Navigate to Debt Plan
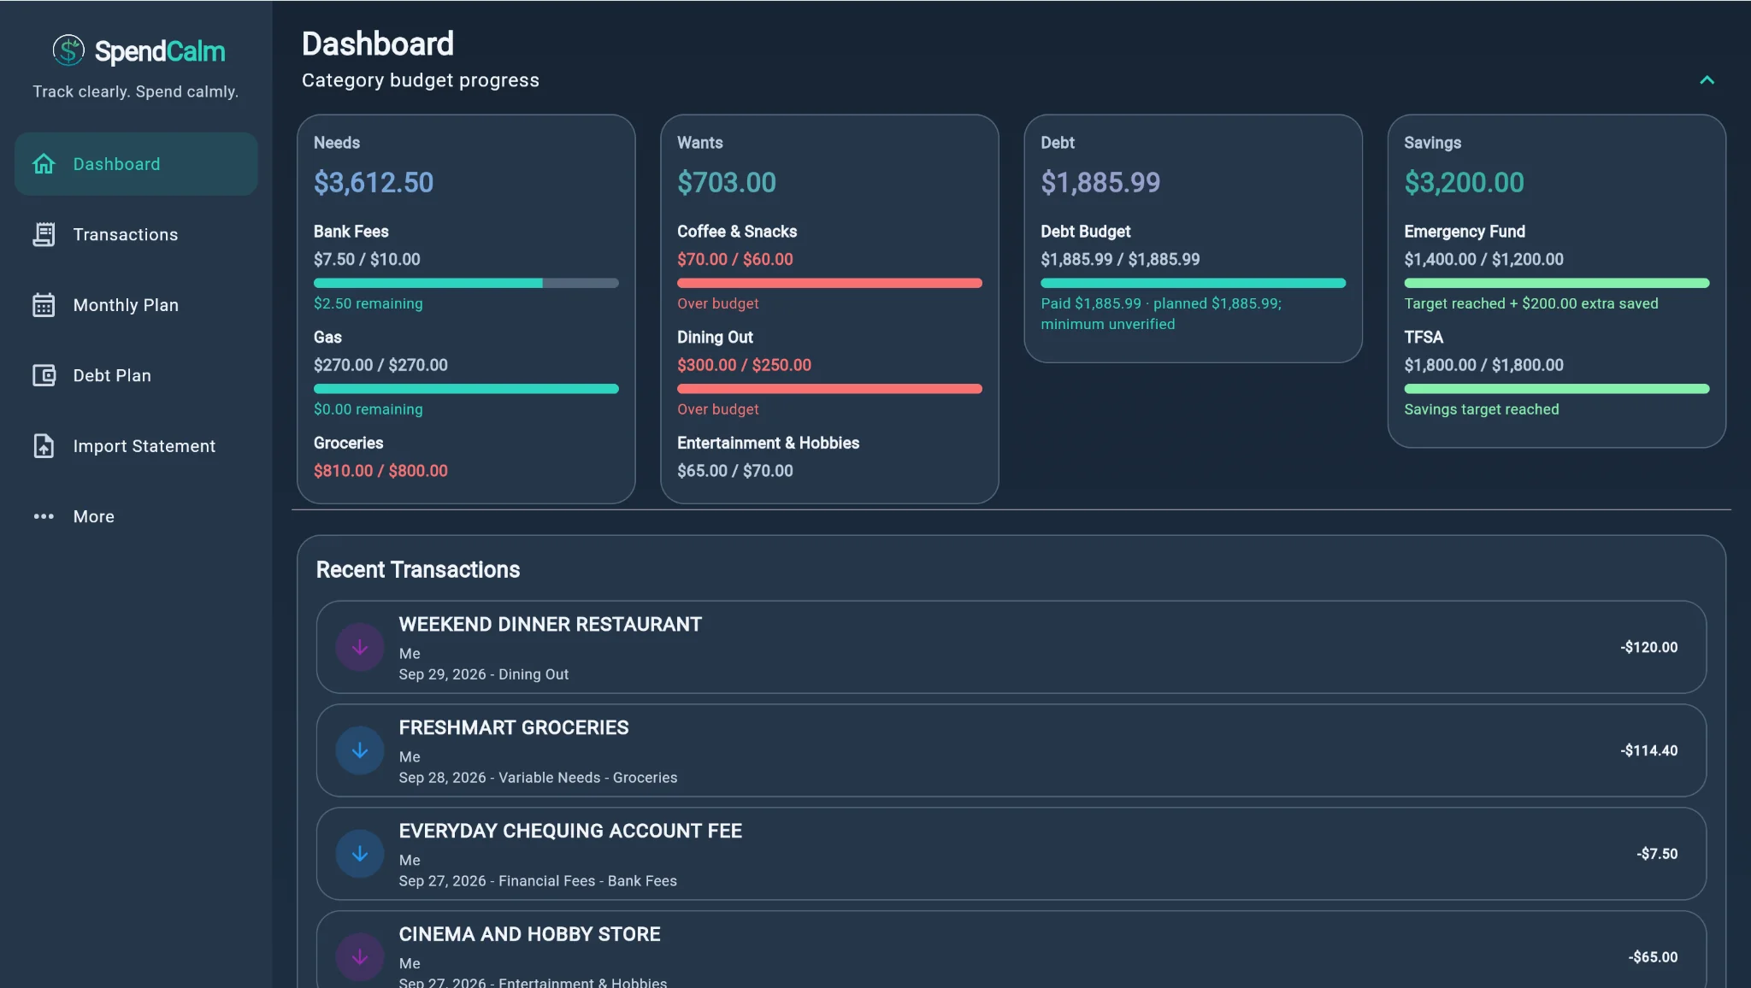Screen dimensions: 1751x988 point(136,375)
